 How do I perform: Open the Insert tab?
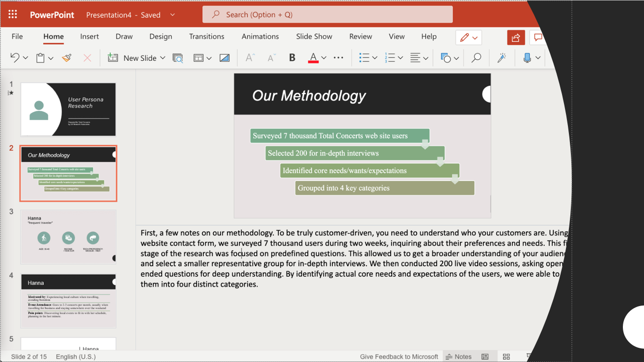[x=89, y=36]
